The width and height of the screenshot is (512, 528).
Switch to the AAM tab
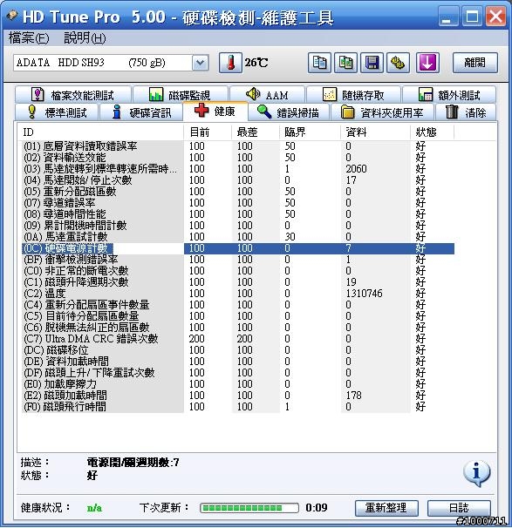pyautogui.click(x=267, y=95)
